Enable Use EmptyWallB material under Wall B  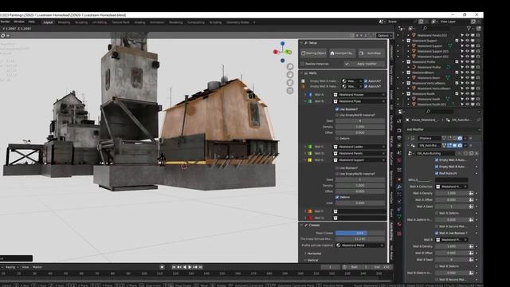click(337, 115)
